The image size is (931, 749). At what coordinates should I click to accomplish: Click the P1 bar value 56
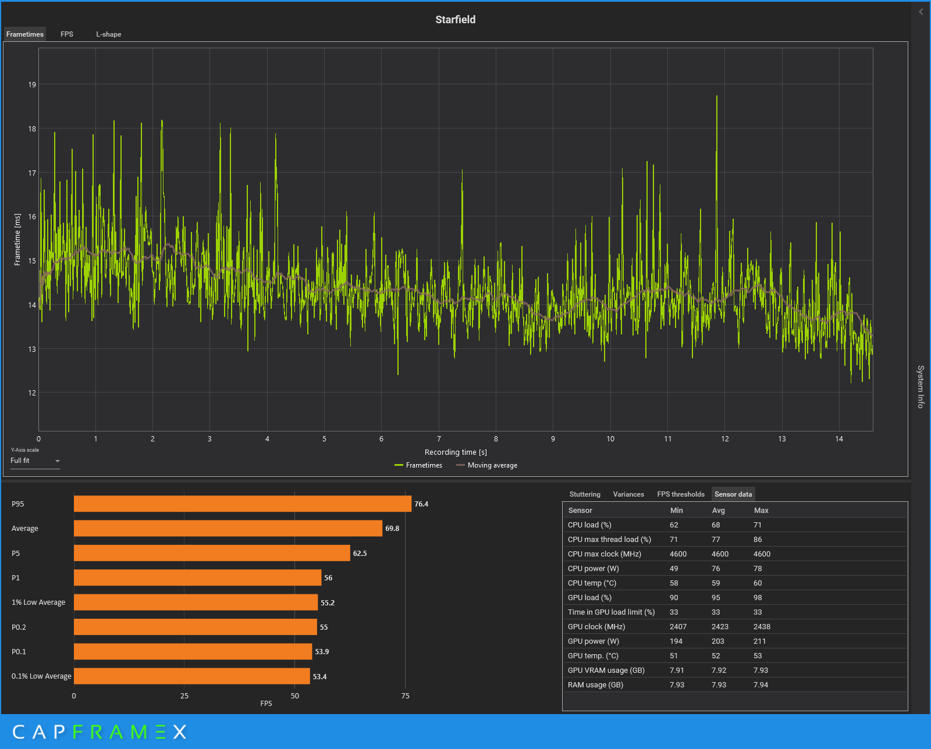(x=328, y=577)
